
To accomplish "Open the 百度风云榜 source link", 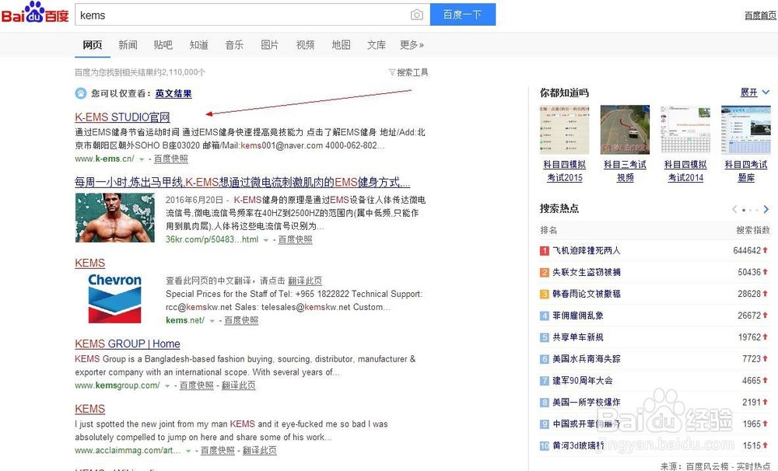I will click(709, 466).
